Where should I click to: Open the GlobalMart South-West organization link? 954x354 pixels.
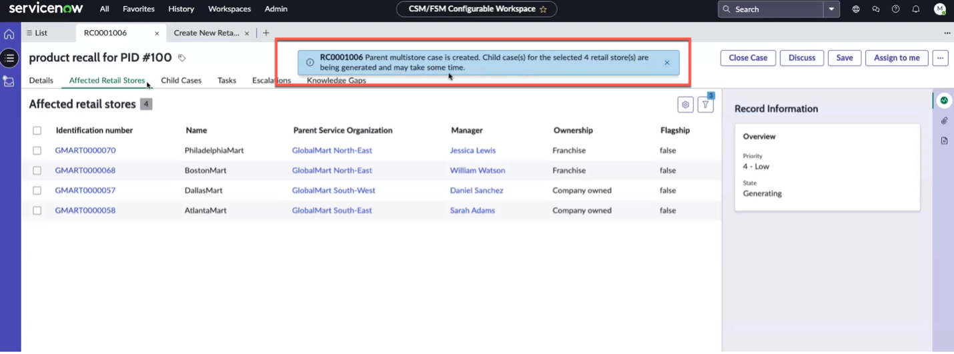point(334,191)
